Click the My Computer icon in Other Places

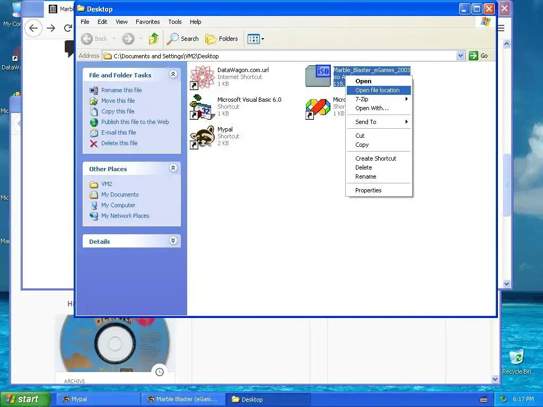coord(94,205)
